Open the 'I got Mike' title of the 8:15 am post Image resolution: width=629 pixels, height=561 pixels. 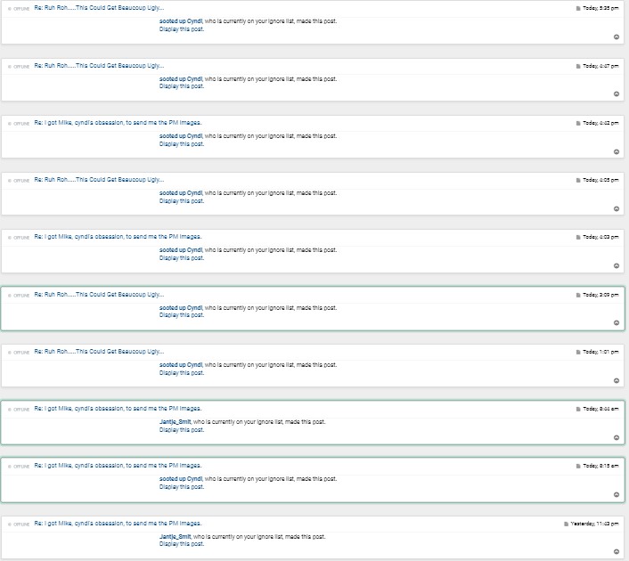[x=118, y=466]
